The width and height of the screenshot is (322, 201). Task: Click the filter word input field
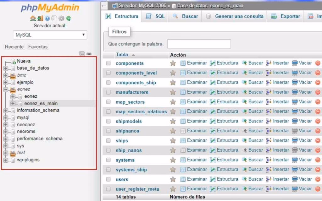point(199,44)
